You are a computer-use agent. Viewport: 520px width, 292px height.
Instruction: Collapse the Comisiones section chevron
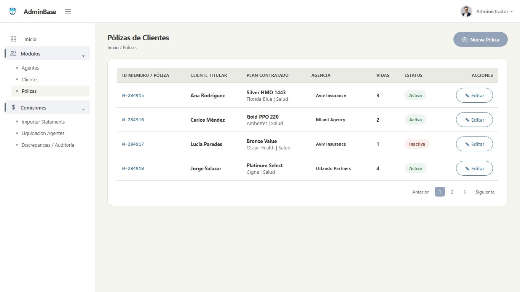(x=83, y=109)
